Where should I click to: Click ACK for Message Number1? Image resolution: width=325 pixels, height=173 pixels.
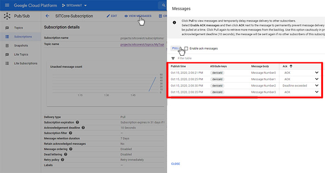pyautogui.click(x=287, y=80)
